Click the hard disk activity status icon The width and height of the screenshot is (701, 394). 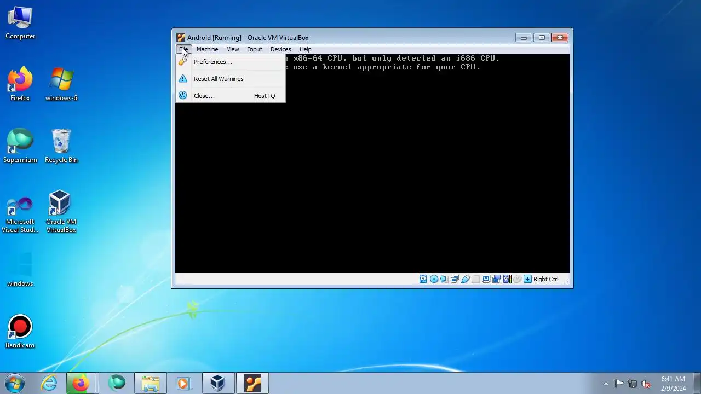point(423,279)
